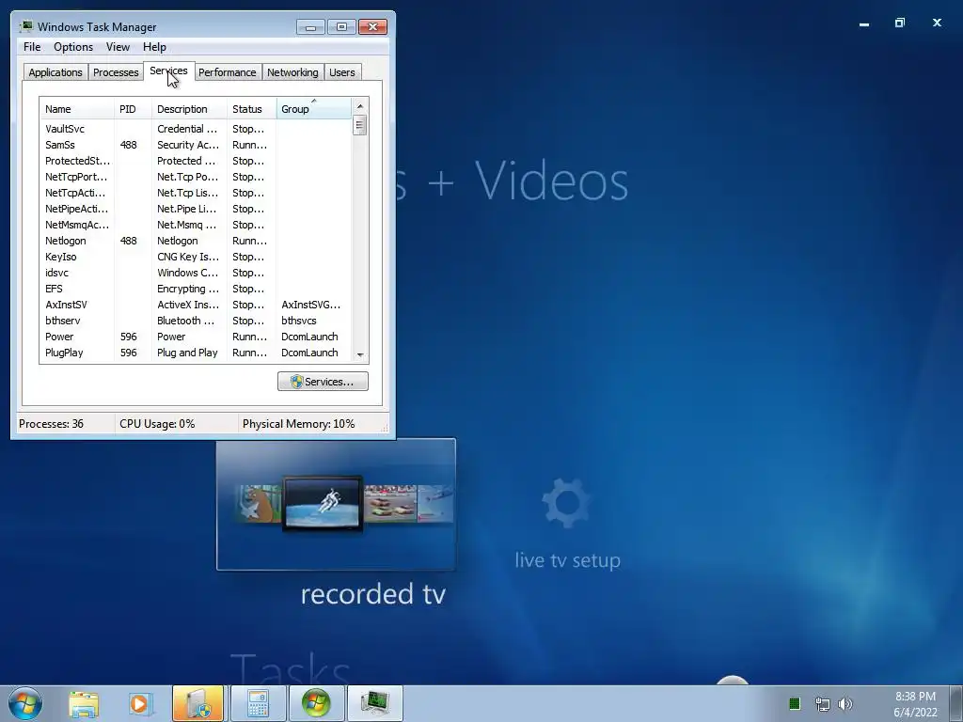The width and height of the screenshot is (963, 722).
Task: Restore down the Media Center window
Action: click(900, 24)
